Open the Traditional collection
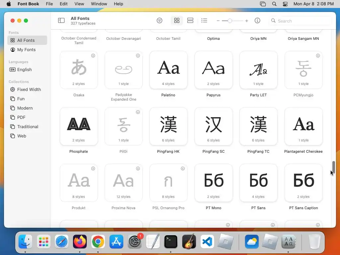Screen dimensions: 340x255 (27, 127)
